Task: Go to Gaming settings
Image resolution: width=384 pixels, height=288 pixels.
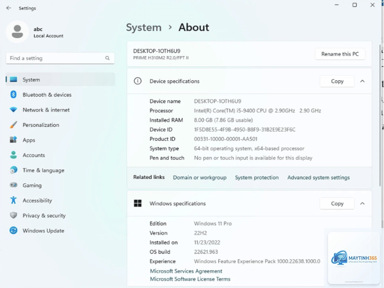Action: click(x=60, y=185)
